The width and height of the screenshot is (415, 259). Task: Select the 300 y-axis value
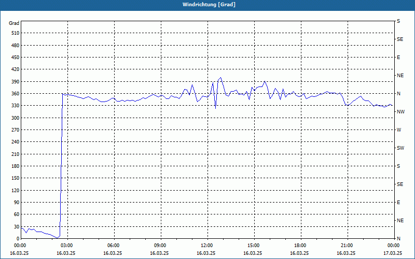[16, 118]
